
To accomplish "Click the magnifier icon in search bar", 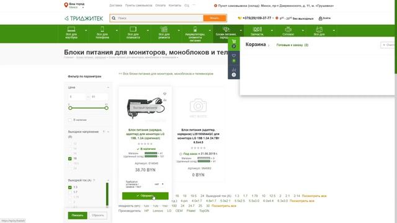I will coord(114,18).
